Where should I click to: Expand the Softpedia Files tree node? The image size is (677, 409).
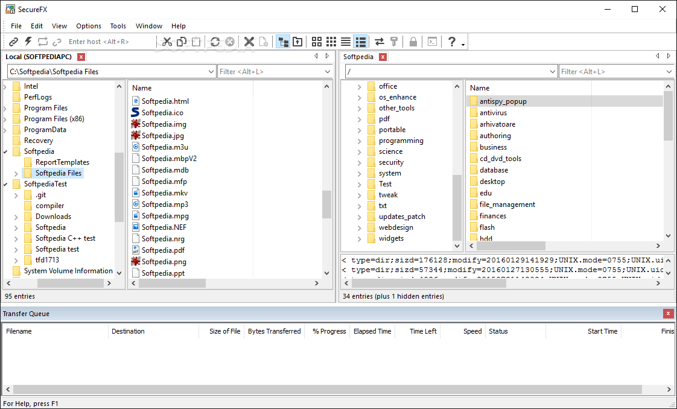[16, 174]
